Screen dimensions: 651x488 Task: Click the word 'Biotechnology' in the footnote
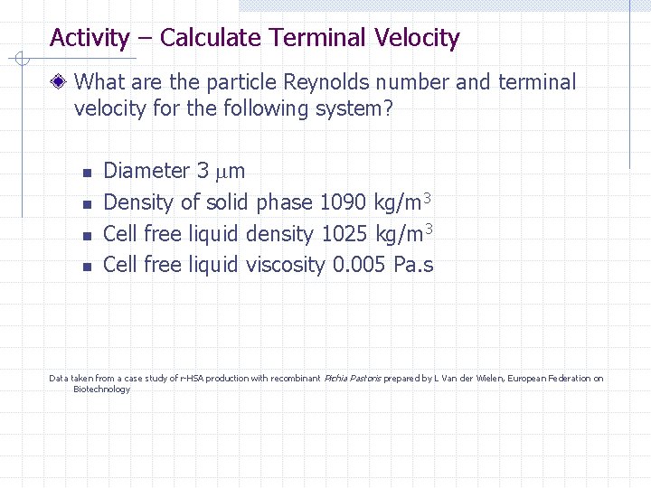click(101, 389)
